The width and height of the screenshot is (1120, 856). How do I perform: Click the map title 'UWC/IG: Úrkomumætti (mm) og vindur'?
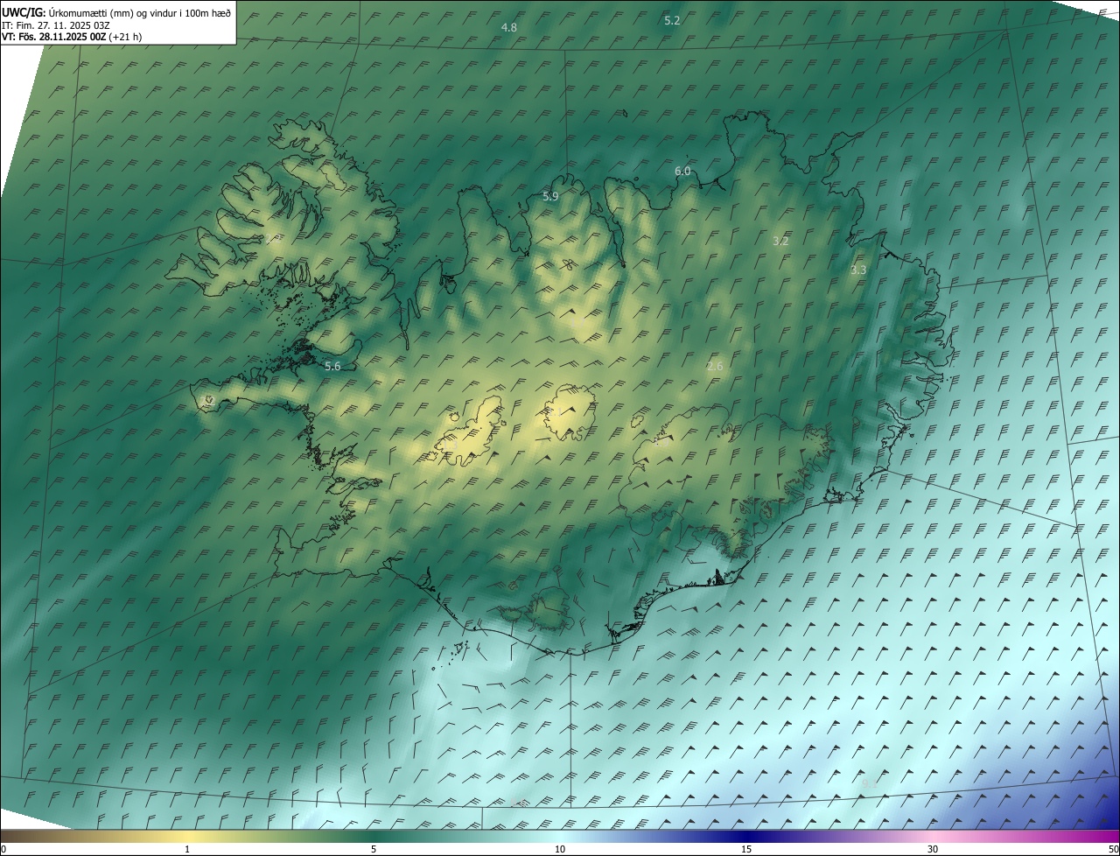coord(116,12)
